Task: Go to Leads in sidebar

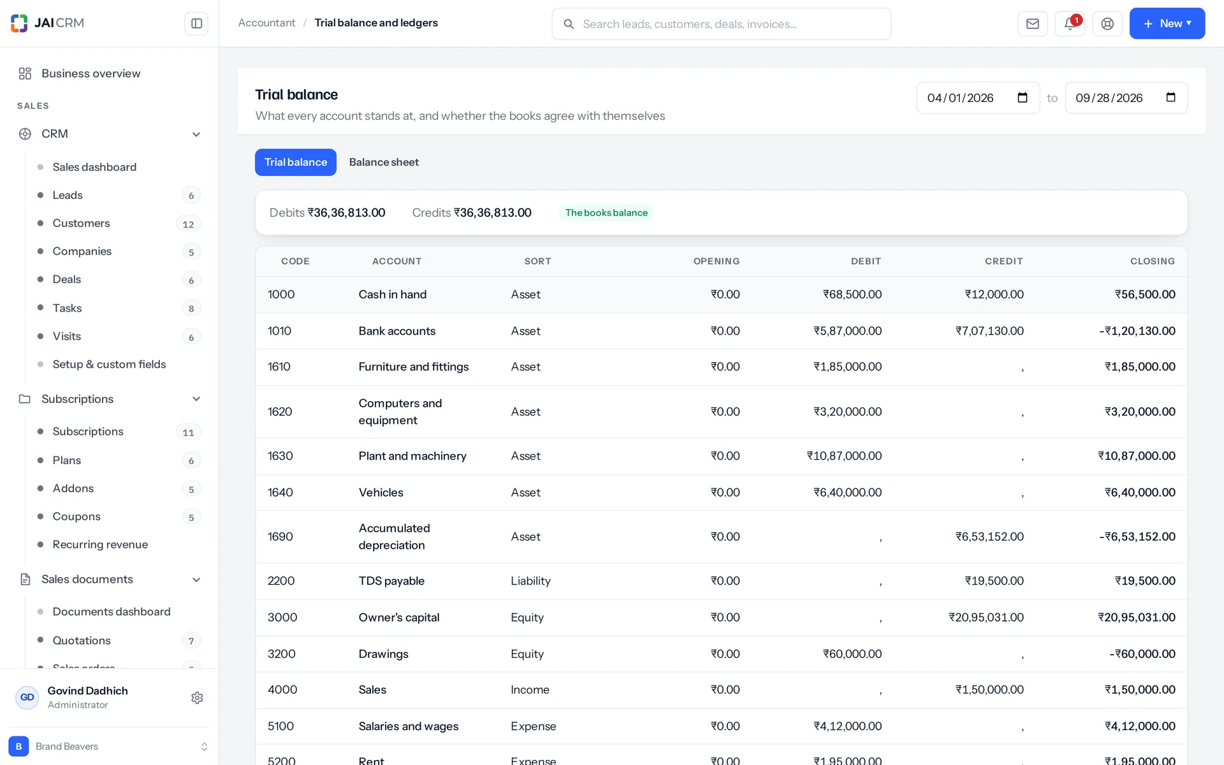Action: [x=68, y=195]
